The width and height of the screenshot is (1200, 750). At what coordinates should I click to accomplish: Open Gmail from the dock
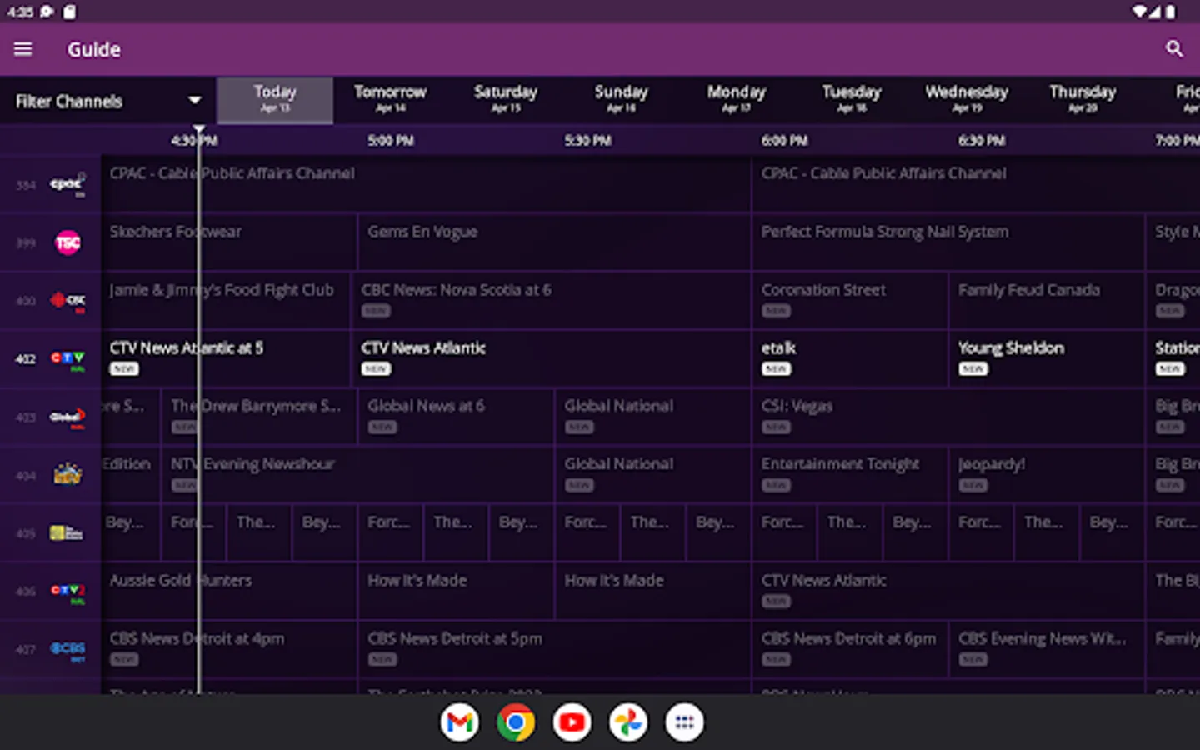[x=460, y=722]
